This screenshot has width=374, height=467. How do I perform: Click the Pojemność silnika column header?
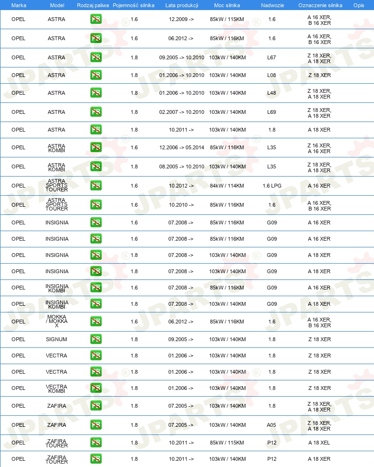[134, 5]
